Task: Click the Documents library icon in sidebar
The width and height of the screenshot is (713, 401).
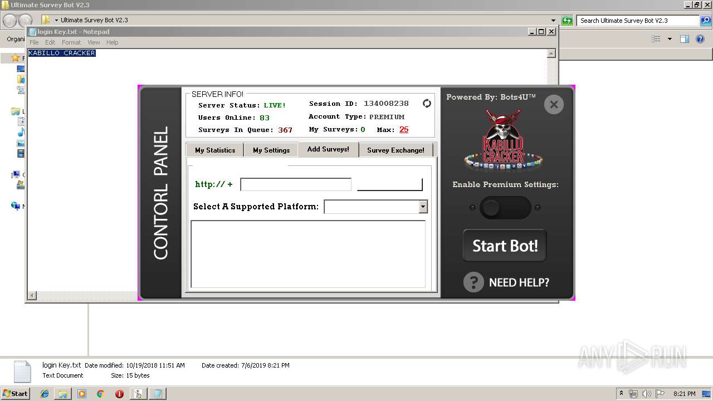Action: tap(21, 121)
